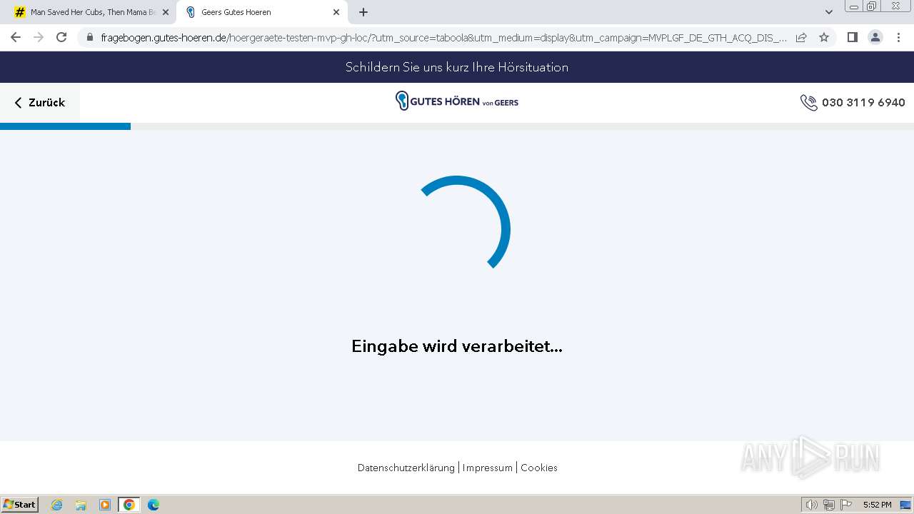This screenshot has height=514, width=914.
Task: Select the Geers Gutes Hoeren tab
Action: coord(261,12)
